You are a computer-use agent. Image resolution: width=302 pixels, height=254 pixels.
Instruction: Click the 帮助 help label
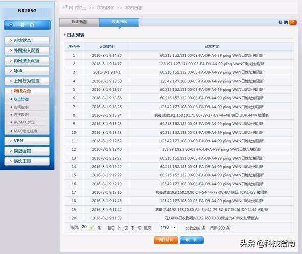(x=283, y=22)
